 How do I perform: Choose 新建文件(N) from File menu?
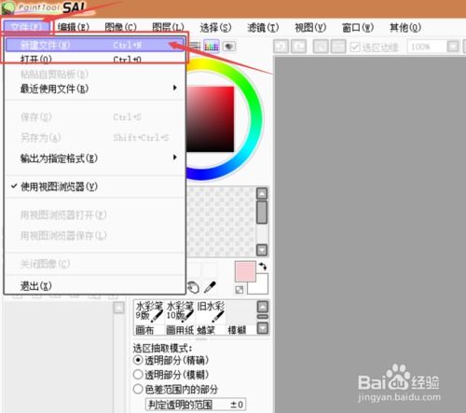click(x=95, y=45)
